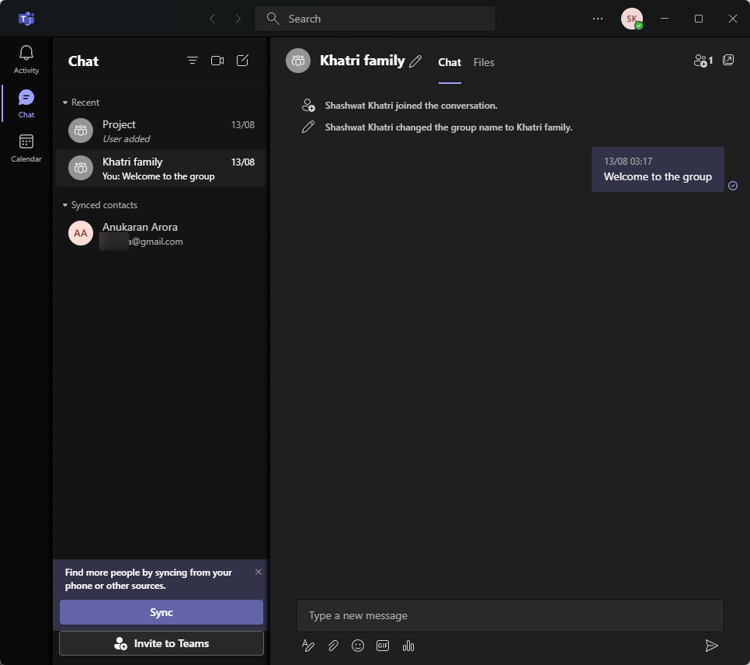Click the Khatri family title text

point(362,61)
